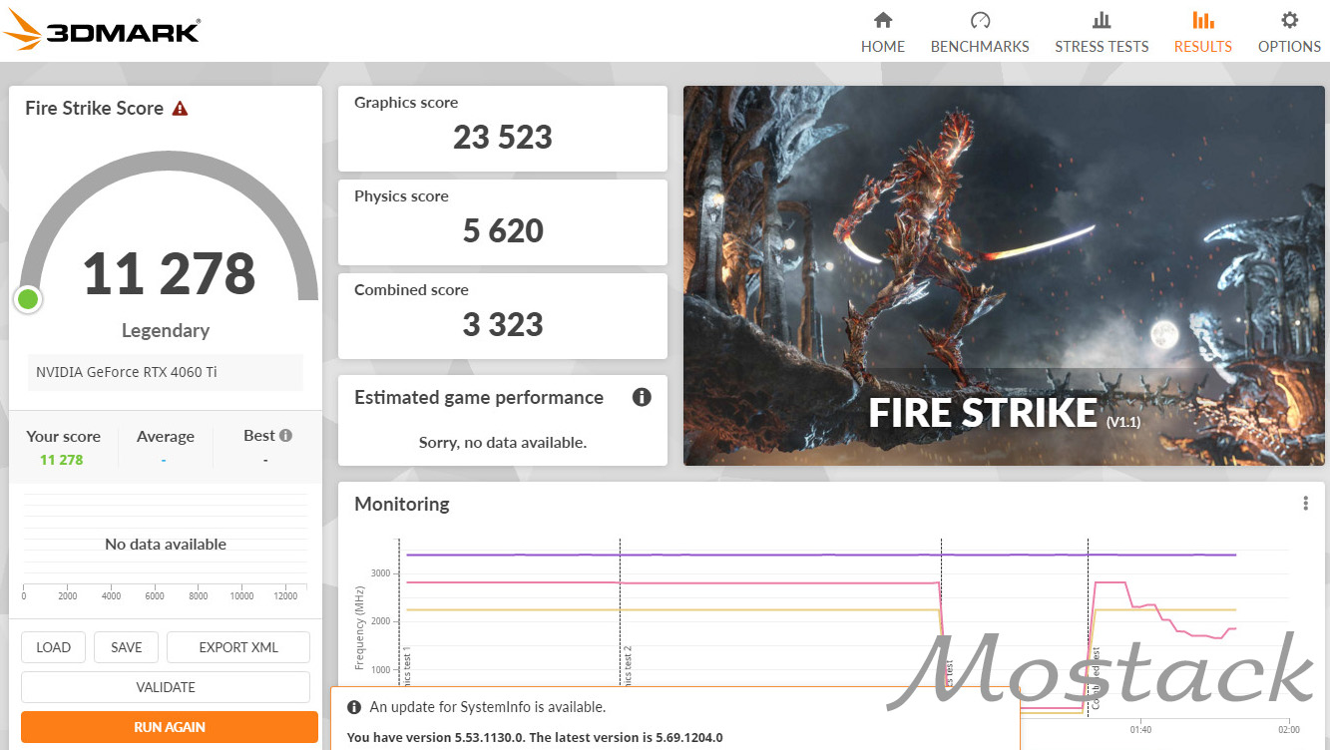Go to the Benchmarks tab
Image resolution: width=1330 pixels, height=750 pixels.
click(980, 33)
